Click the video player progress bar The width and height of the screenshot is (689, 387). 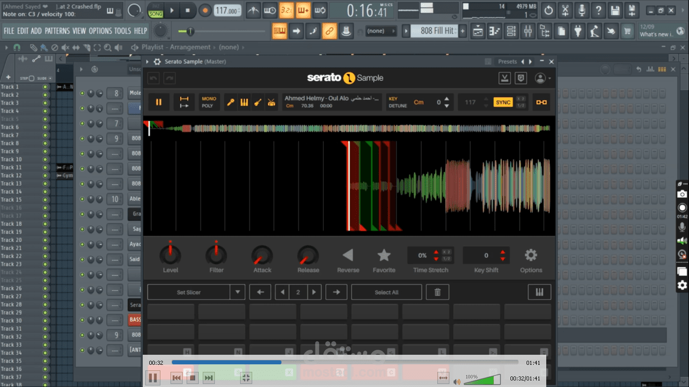point(345,362)
